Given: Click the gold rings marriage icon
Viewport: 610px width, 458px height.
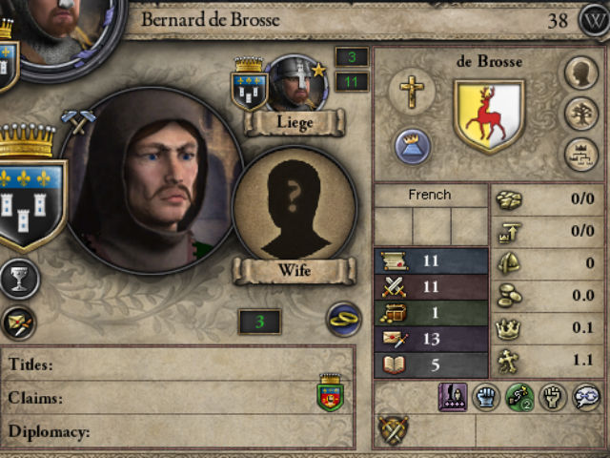Looking at the screenshot, I should pos(344,320).
